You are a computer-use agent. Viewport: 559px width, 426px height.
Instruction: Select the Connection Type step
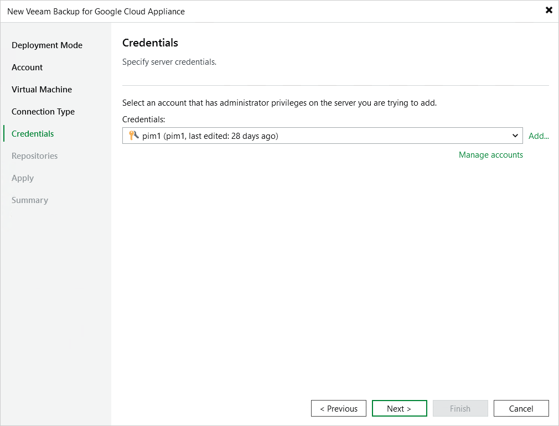pos(43,112)
